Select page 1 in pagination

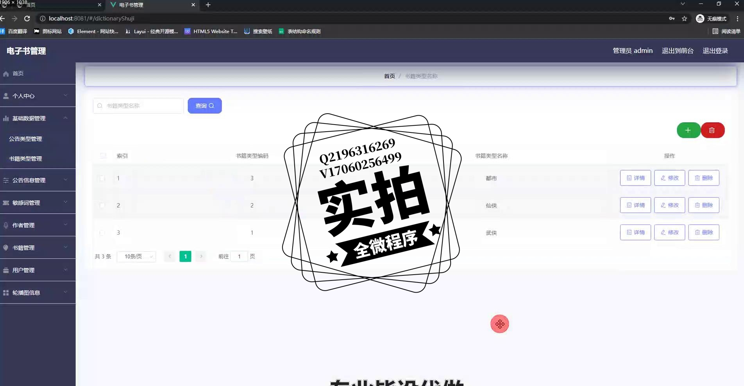pyautogui.click(x=185, y=256)
